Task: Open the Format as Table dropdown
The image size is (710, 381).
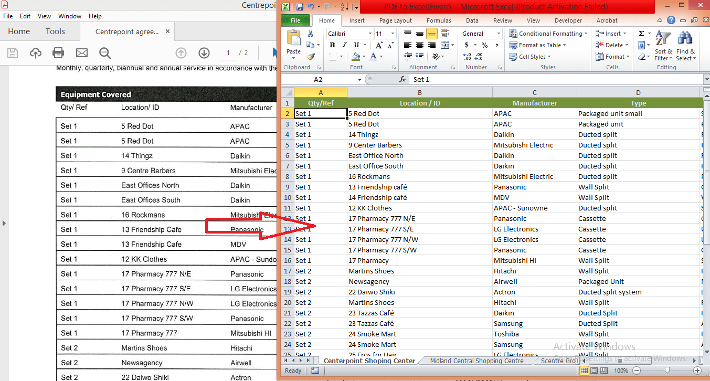Action: [538, 45]
